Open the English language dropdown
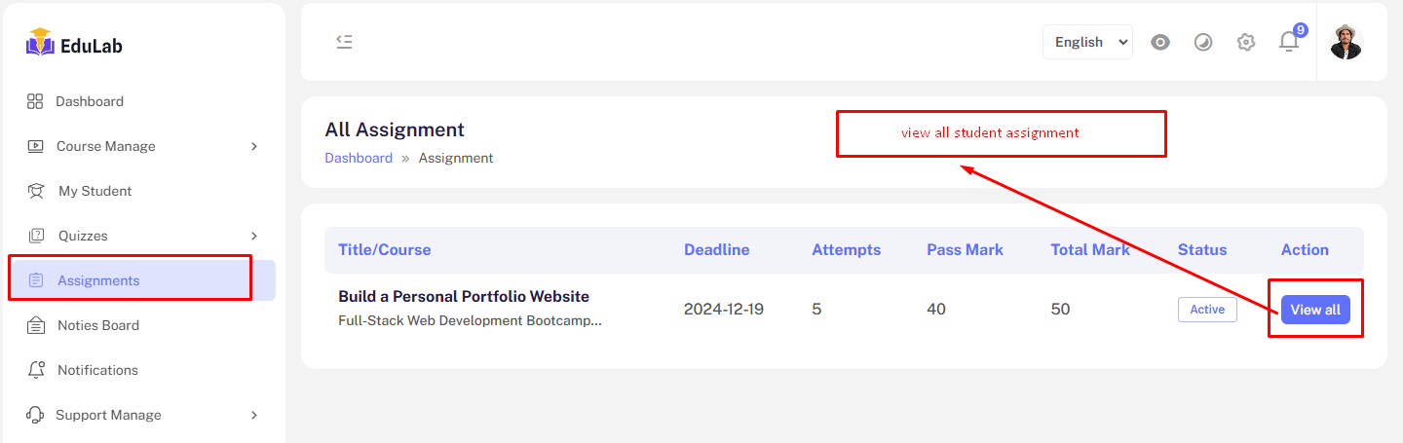 (x=1087, y=42)
